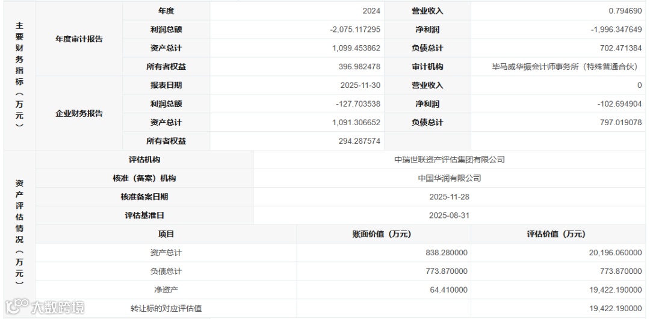
Task: Click revenue value 0.794690
Action: 625,11
